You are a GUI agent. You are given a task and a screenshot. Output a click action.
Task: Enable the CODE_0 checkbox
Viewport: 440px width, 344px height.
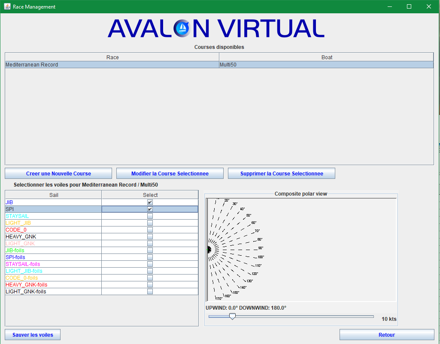tap(150, 229)
